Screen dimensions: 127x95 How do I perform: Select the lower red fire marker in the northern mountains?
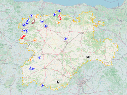pyautogui.click(x=61, y=18)
